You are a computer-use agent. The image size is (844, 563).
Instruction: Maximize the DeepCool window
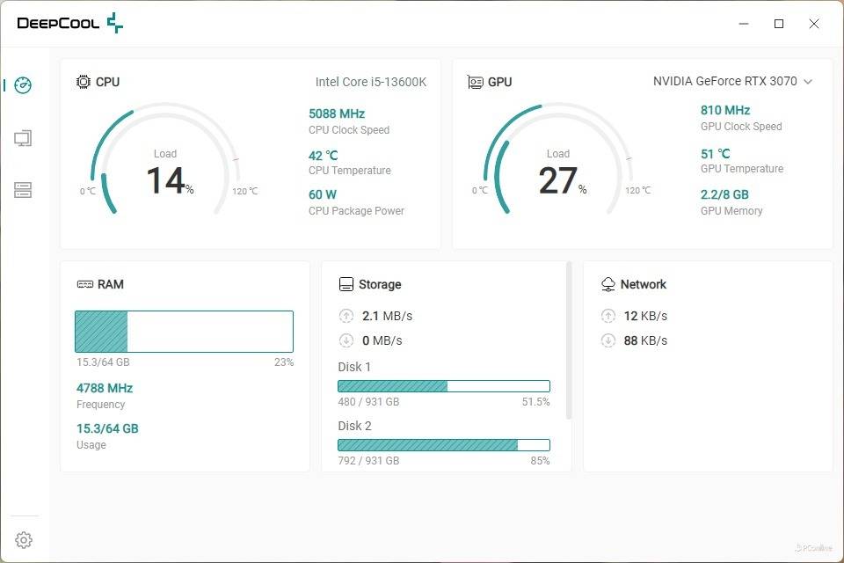[x=779, y=24]
